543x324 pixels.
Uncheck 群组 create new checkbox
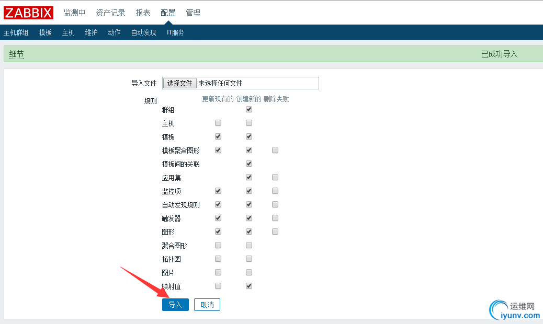pyautogui.click(x=249, y=109)
